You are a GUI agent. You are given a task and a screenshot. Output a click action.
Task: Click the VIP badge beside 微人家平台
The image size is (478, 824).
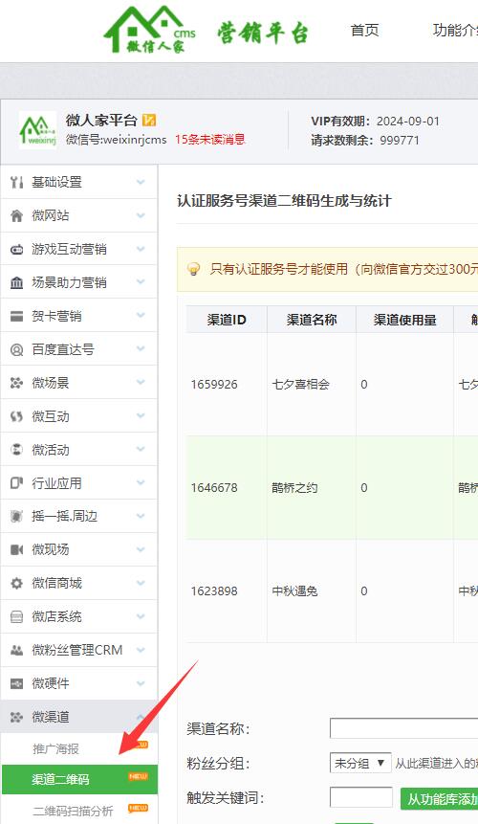pos(149,120)
